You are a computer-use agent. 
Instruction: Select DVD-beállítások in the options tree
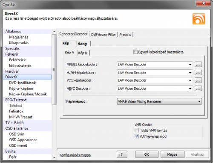(x=27, y=83)
